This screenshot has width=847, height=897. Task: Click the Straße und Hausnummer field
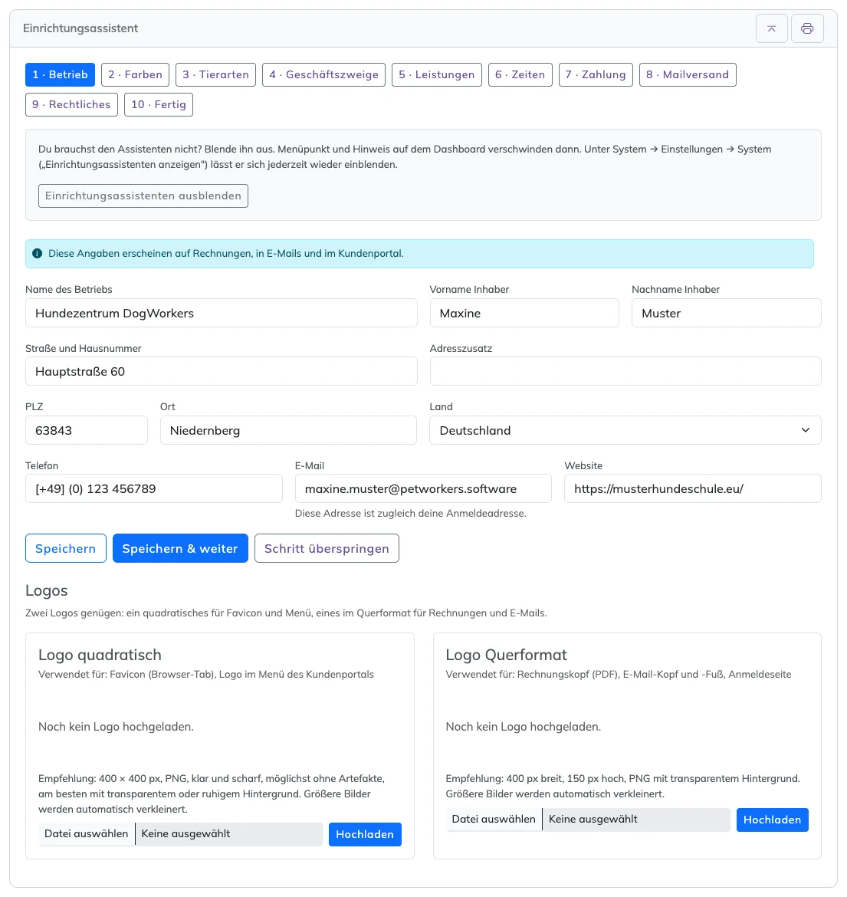[222, 371]
